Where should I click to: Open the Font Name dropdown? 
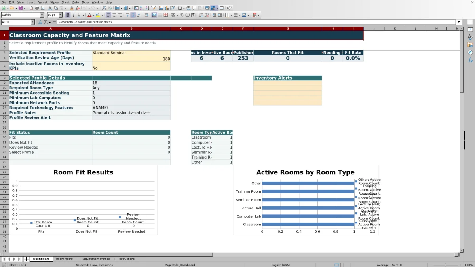[42, 15]
